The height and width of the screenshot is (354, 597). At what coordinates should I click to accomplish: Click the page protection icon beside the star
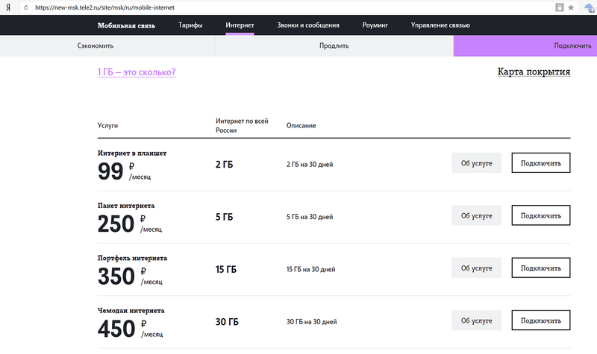coord(559,7)
